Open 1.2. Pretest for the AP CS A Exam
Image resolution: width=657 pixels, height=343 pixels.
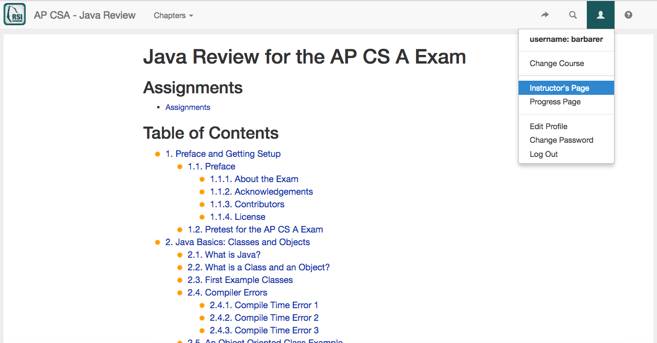(256, 230)
